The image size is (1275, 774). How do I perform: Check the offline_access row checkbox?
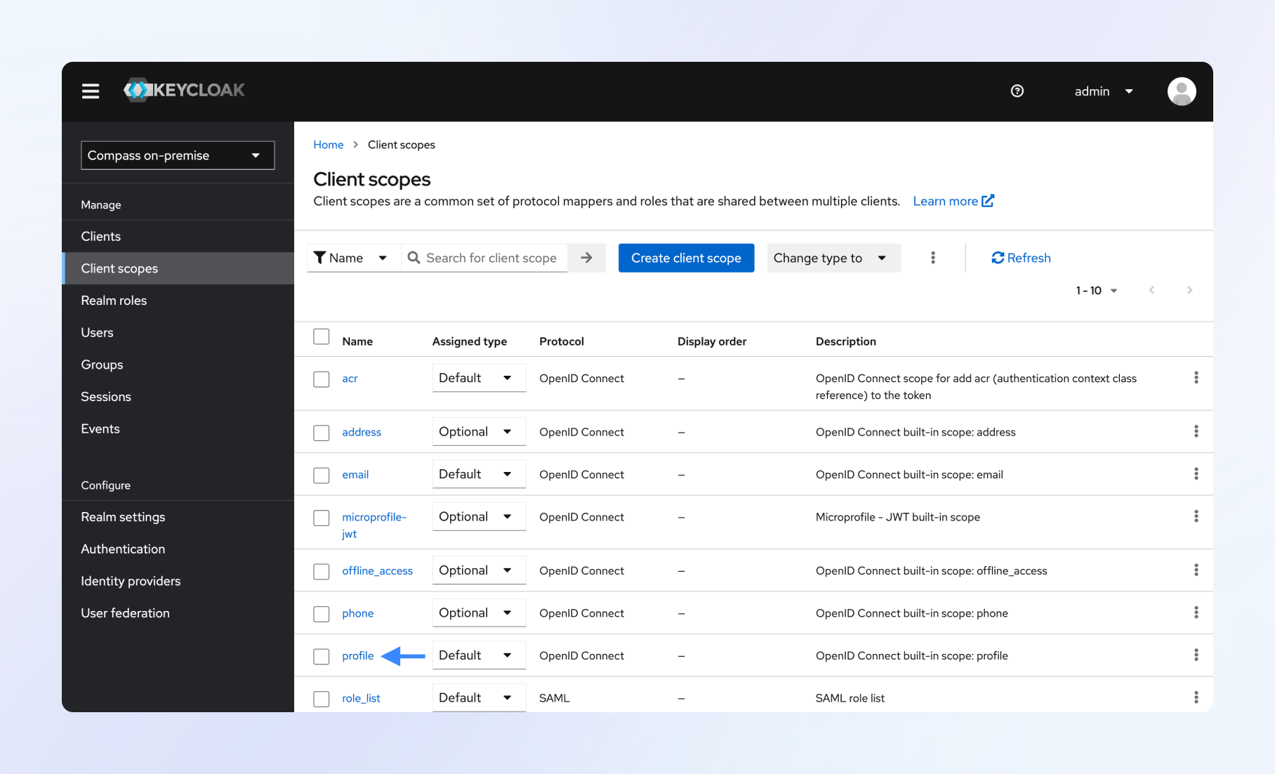click(x=322, y=572)
